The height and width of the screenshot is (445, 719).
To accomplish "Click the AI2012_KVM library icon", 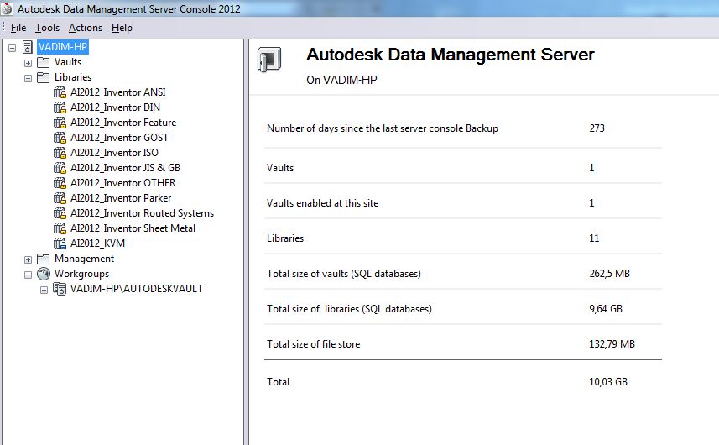I will tap(60, 243).
